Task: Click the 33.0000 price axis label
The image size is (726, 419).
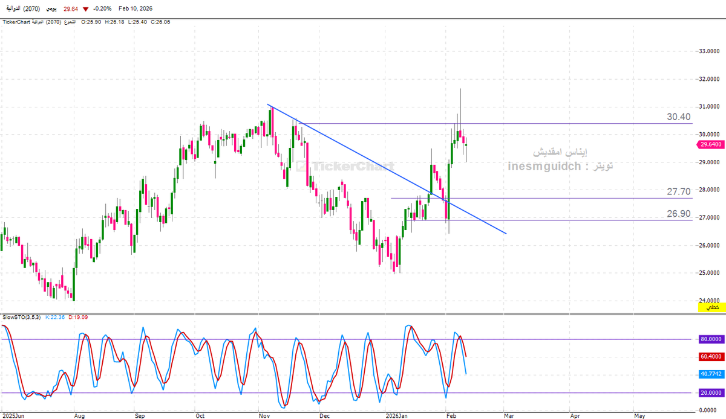Action: pyautogui.click(x=710, y=51)
